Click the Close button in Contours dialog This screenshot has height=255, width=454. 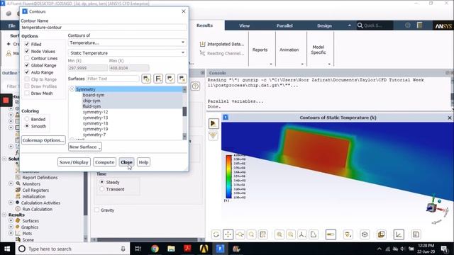[126, 162]
